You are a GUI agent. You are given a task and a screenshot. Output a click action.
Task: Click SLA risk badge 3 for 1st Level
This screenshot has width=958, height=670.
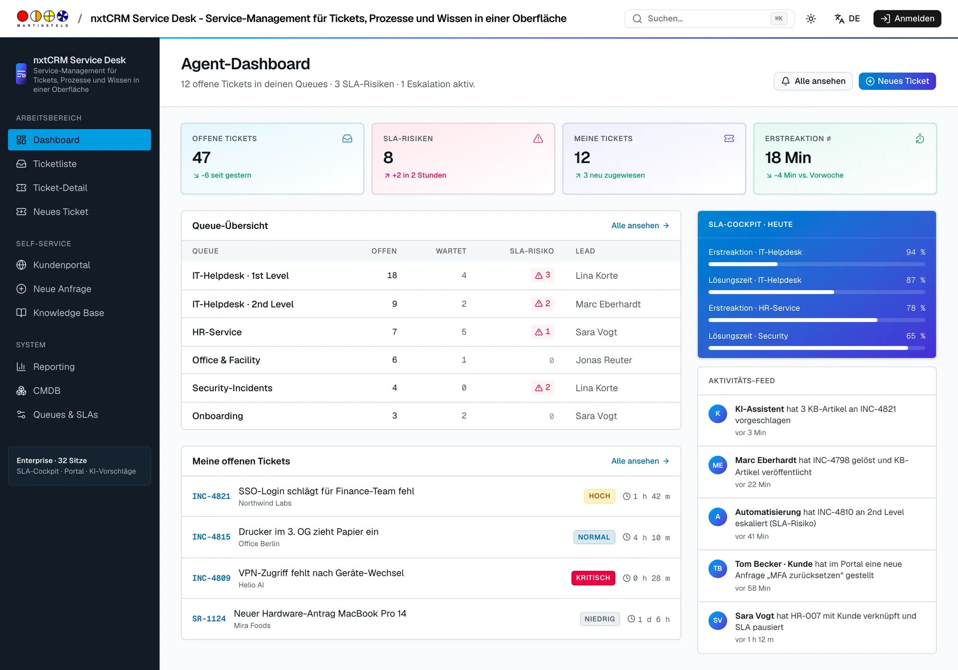click(x=542, y=275)
